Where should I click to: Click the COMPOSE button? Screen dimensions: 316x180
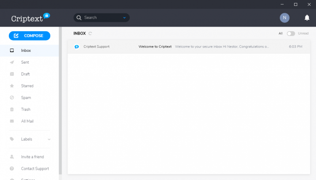point(29,36)
